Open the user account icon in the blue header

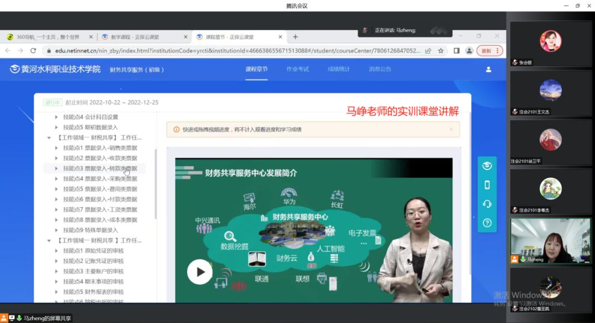pyautogui.click(x=488, y=69)
